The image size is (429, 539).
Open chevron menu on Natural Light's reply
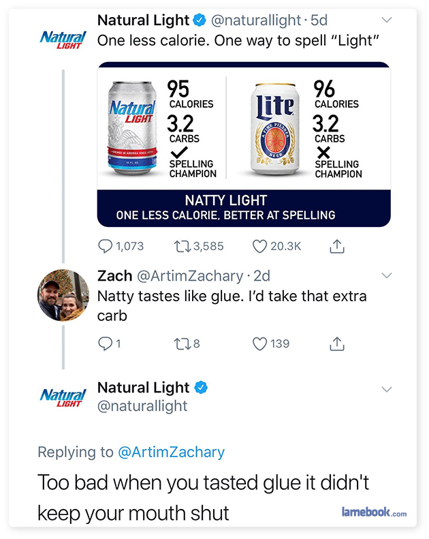click(387, 389)
